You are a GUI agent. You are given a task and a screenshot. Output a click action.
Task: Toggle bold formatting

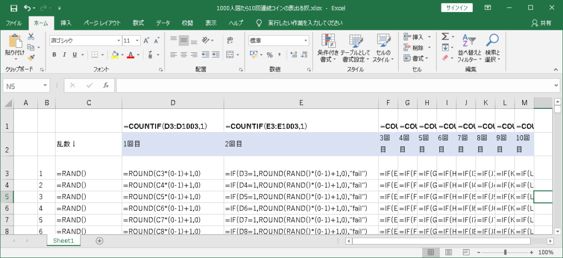click(54, 54)
